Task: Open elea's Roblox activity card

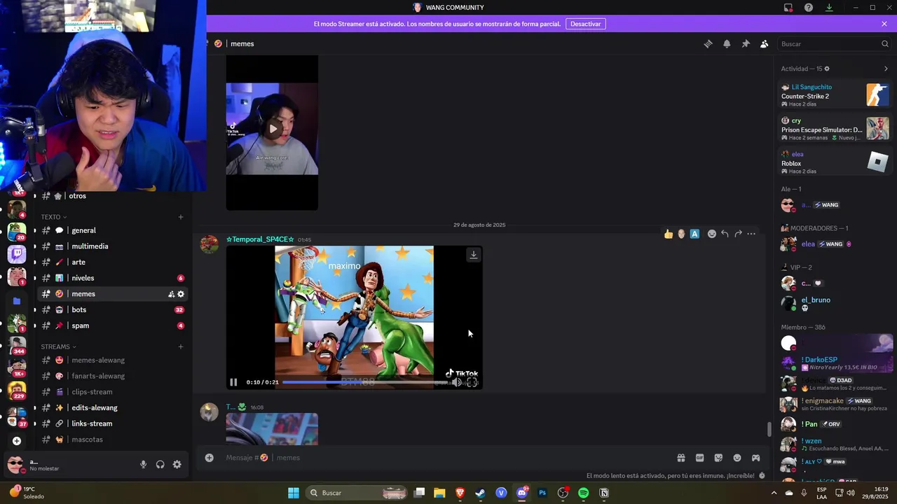Action: point(835,162)
